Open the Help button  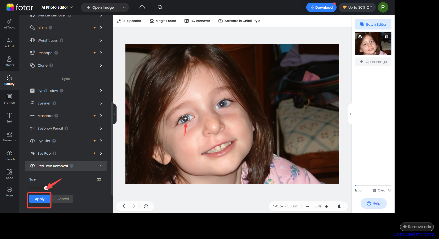[374, 203]
